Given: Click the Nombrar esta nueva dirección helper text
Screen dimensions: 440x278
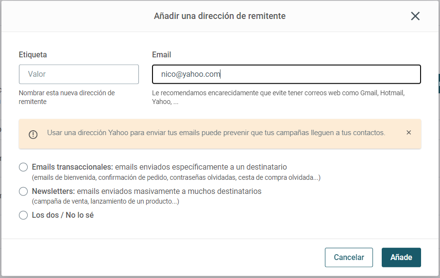Looking at the screenshot, I should tap(67, 97).
